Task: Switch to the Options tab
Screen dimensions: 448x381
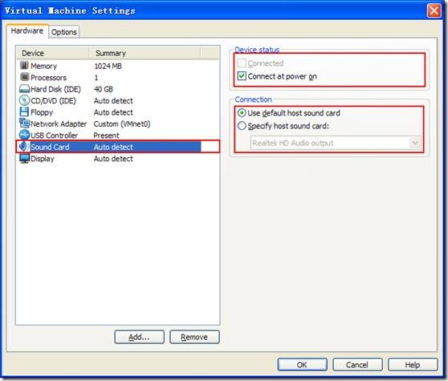Action: pyautogui.click(x=64, y=32)
